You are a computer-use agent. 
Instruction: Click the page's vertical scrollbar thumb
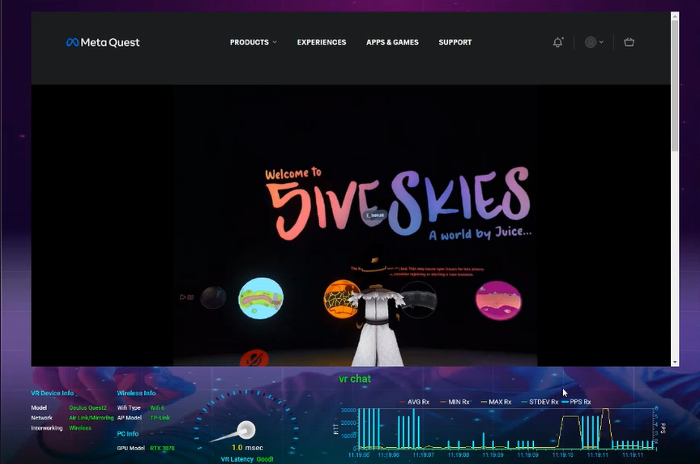pyautogui.click(x=675, y=86)
